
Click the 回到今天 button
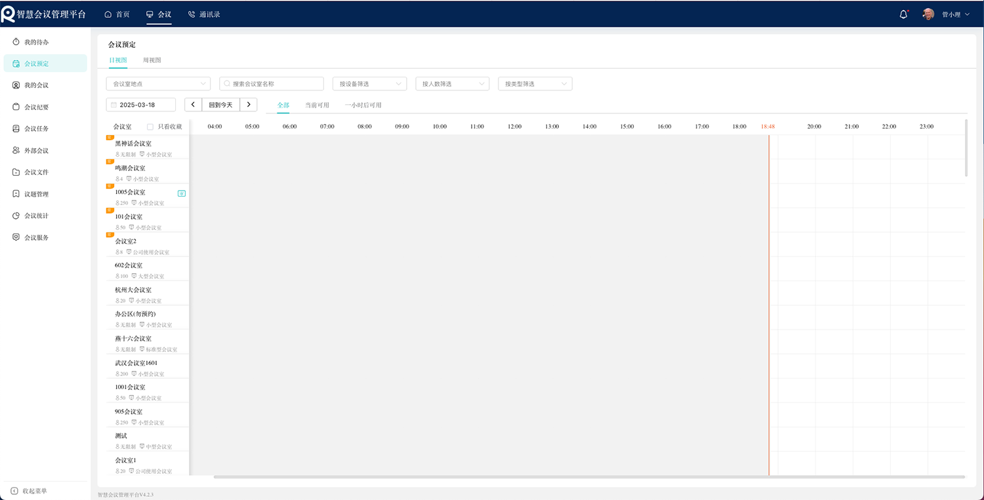click(x=220, y=105)
